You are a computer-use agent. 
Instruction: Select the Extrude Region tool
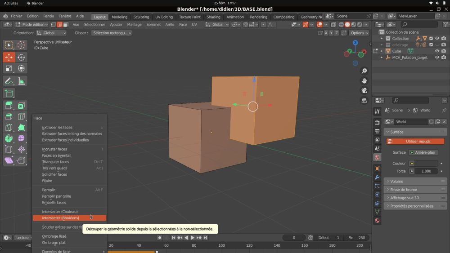pos(9,106)
